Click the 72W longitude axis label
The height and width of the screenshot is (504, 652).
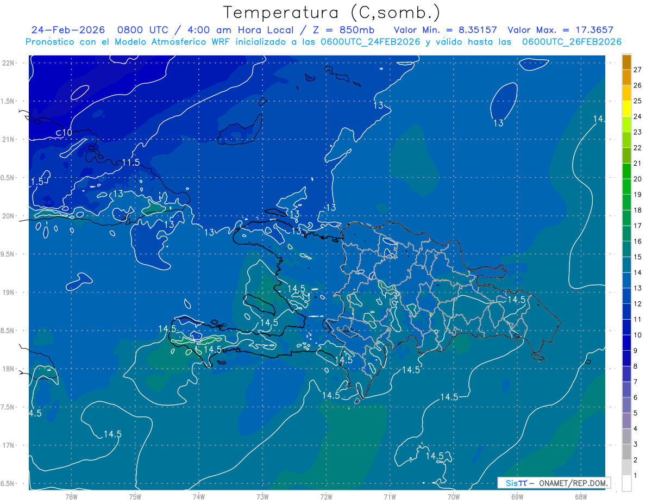326,496
